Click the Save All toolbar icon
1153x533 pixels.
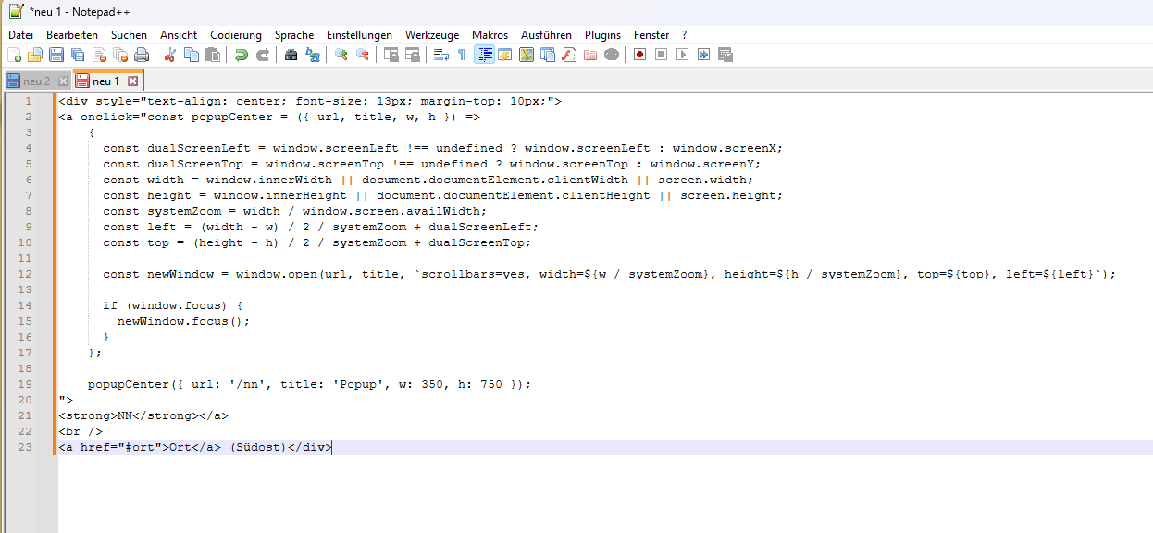[x=78, y=56]
